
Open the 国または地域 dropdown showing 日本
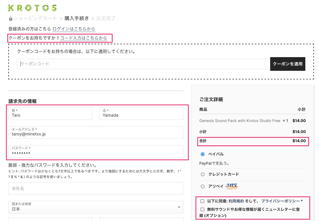pyautogui.click(x=96, y=207)
